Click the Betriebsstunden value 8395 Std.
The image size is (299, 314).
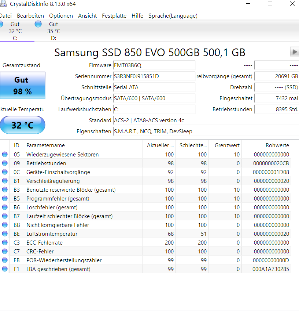pos(277,109)
